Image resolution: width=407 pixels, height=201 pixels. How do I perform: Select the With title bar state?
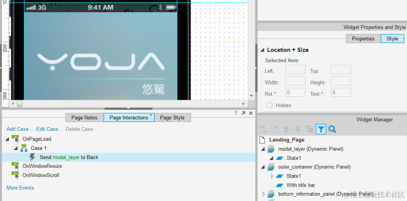(x=301, y=185)
